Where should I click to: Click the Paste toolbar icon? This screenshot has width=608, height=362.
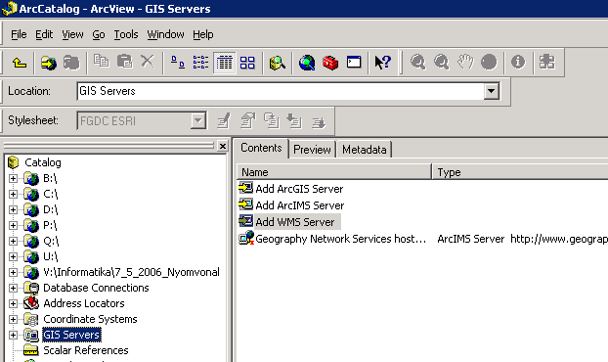[124, 62]
